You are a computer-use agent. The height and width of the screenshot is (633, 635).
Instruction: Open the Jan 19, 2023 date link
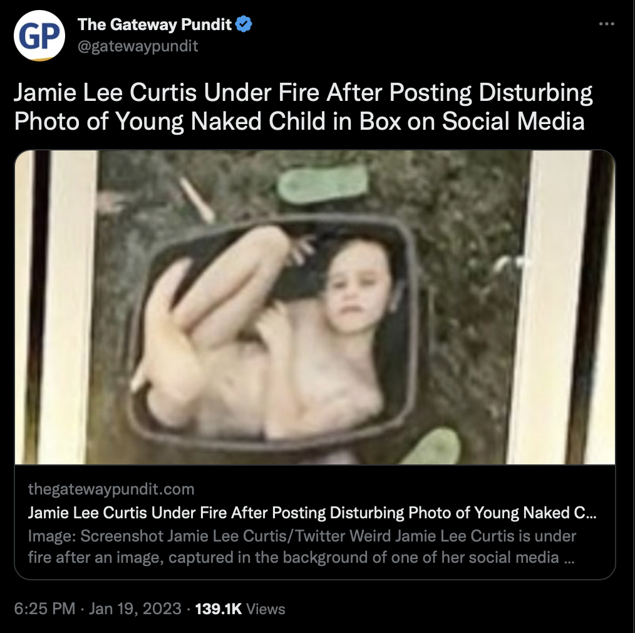coord(135,609)
